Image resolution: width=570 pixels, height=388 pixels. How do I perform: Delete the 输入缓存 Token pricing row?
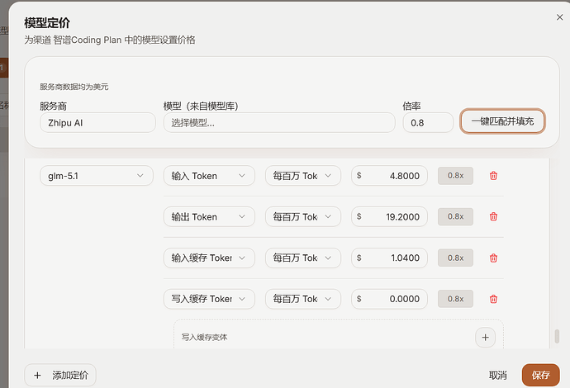[493, 258]
